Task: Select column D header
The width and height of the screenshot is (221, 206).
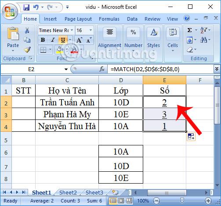Action: (x=121, y=80)
